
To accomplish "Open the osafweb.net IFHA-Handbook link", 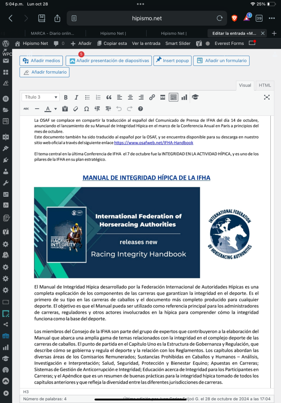I will click(x=154, y=142).
